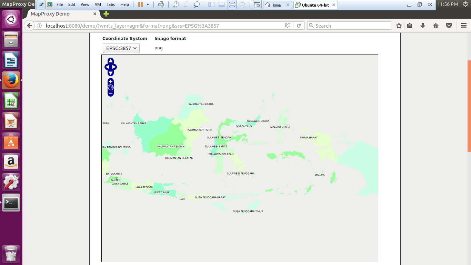Zoom out the map with the minus button
Image resolution: width=471 pixels, height=265 pixels.
[111, 93]
